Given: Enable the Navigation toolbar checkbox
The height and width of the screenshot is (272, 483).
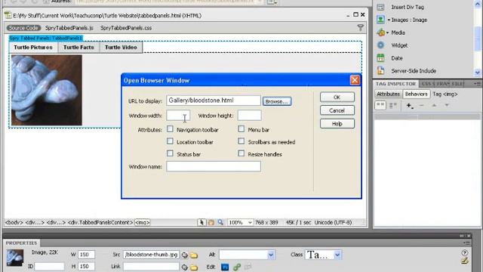Looking at the screenshot, I should click(x=170, y=129).
